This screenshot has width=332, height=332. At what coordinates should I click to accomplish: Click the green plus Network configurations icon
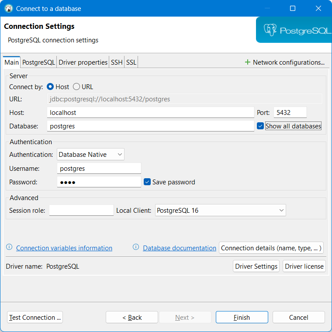[247, 62]
